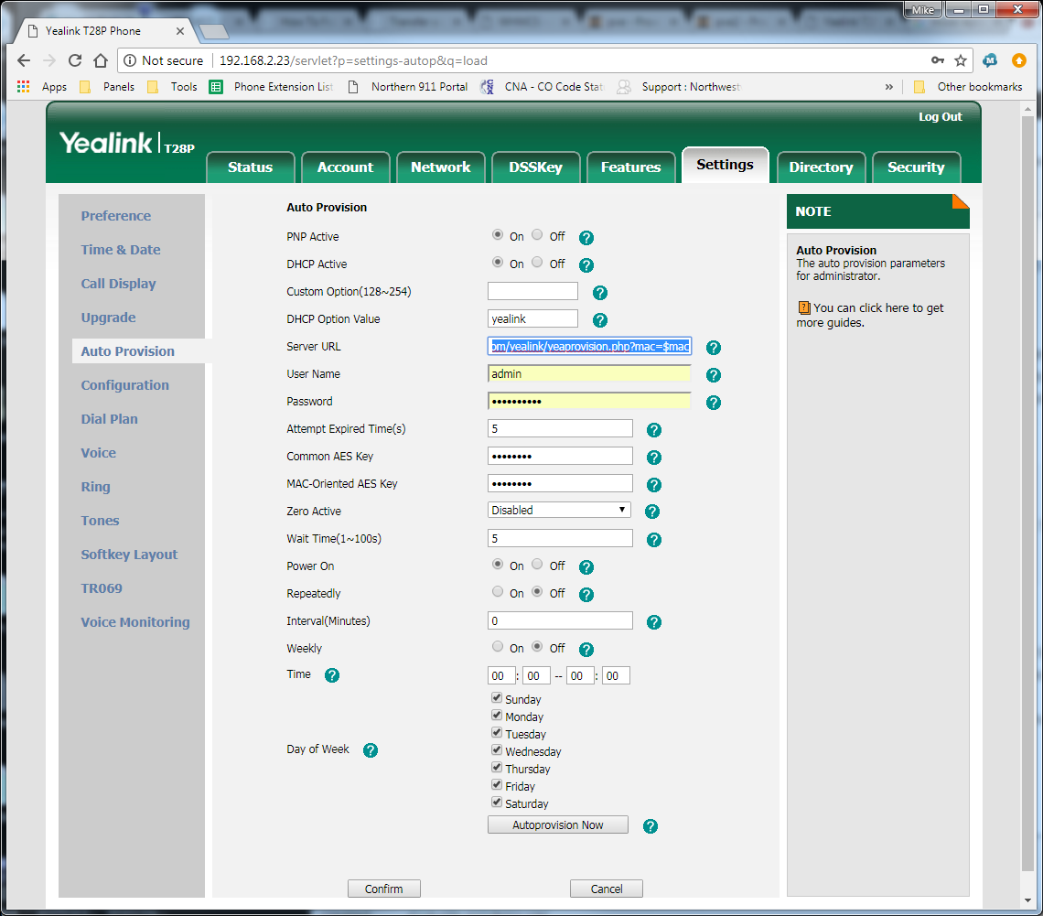Click the page vertical scrollbar
The width and height of the screenshot is (1043, 916).
tap(1027, 492)
